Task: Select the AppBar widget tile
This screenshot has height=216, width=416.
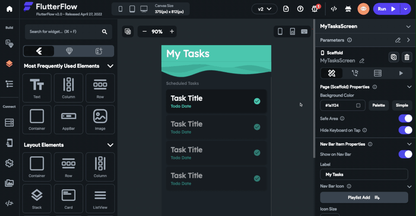Action: pyautogui.click(x=68, y=119)
